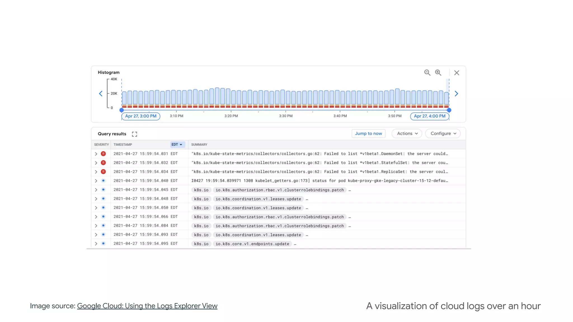The image size is (573, 322).
Task: Click the TIMESTAMP column header
Action: 123,145
